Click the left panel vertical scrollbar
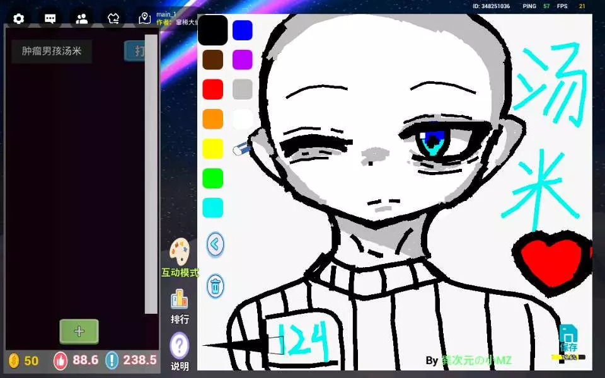 [151, 174]
